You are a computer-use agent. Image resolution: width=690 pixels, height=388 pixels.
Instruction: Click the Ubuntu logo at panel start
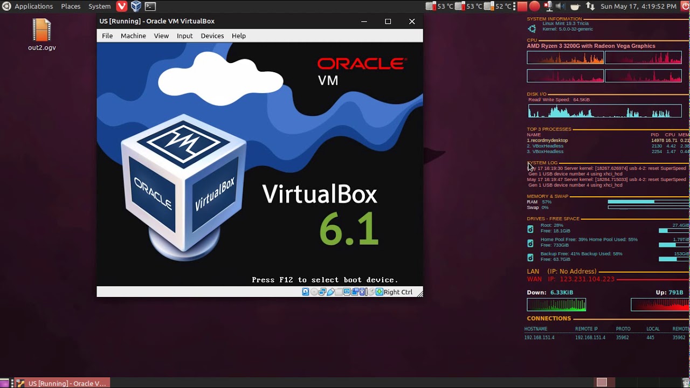tap(6, 6)
